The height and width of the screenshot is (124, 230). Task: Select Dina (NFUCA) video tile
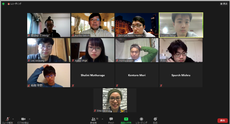(115, 100)
